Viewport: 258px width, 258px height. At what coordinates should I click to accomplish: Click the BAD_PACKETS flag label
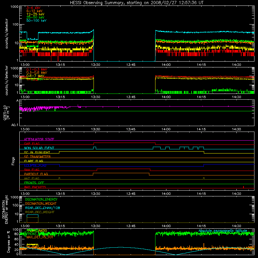point(35,187)
